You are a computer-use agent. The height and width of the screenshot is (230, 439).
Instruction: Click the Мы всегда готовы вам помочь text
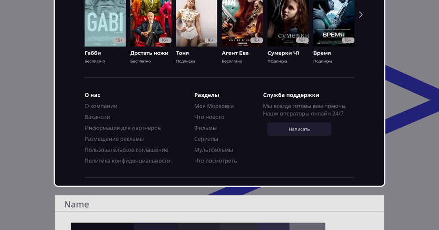[305, 106]
